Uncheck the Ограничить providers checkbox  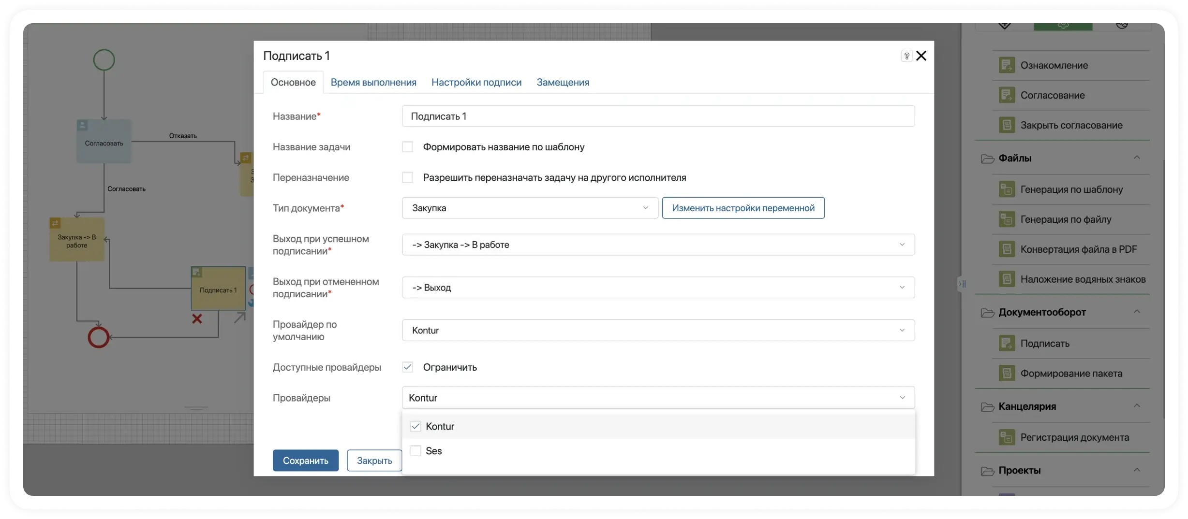click(408, 367)
